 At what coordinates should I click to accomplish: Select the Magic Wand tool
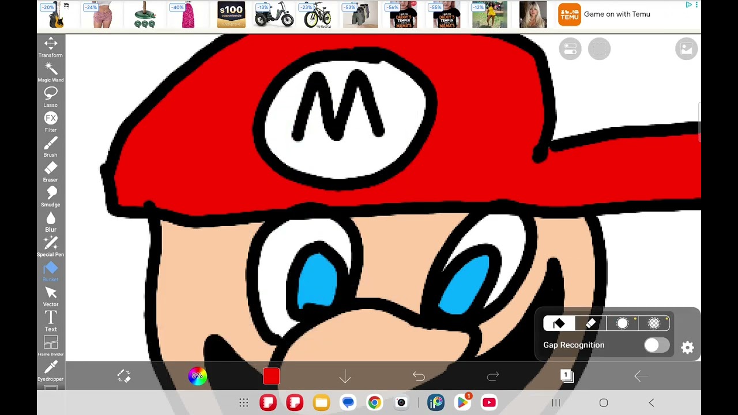click(51, 72)
